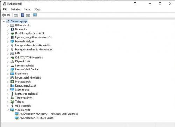Open the Nézet menu
The height and width of the screenshot is (127, 175).
(x=27, y=9)
